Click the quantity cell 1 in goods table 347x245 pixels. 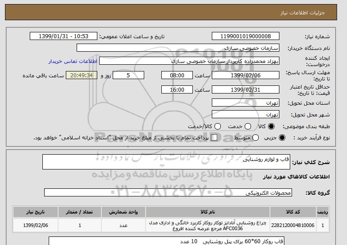coord(80,225)
